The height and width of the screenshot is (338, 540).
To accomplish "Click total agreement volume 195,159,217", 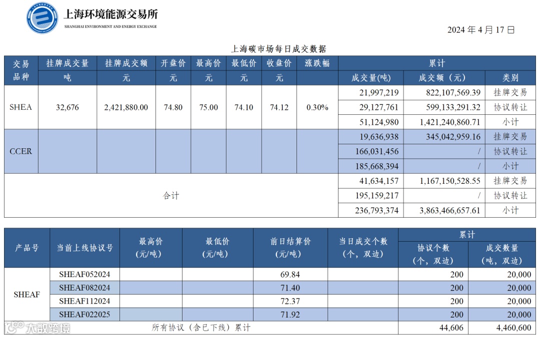I will coord(377,196).
